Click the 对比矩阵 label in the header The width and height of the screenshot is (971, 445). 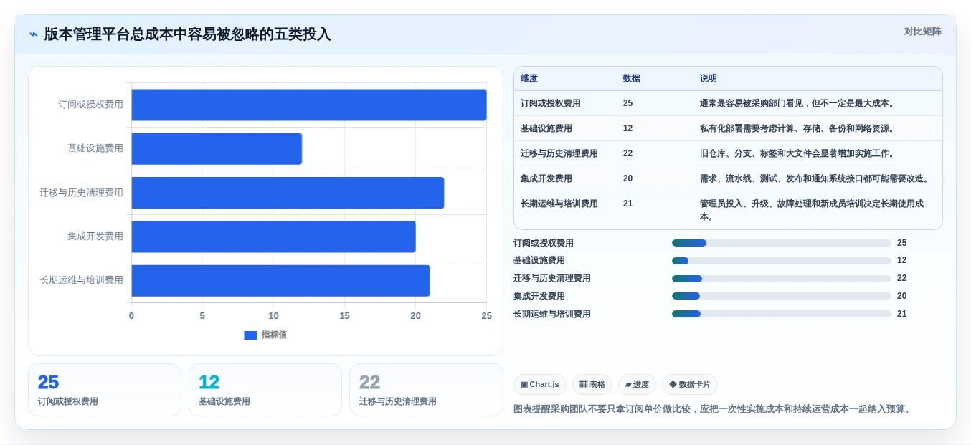[x=922, y=32]
